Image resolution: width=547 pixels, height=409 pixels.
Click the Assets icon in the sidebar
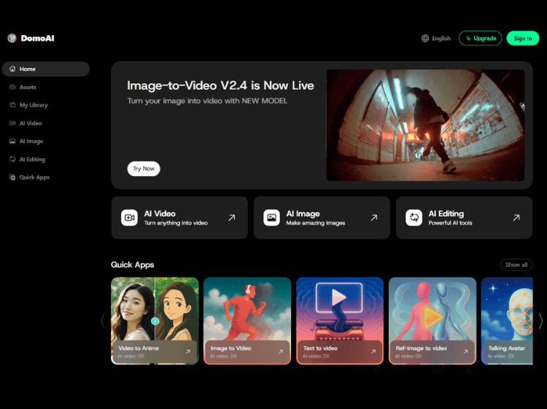(x=12, y=87)
